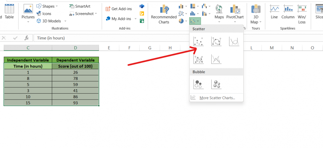Viewport: 323px width, 148px height.
Task: Select Scatter with Straight Lines and Markers
Action: (x=198, y=59)
